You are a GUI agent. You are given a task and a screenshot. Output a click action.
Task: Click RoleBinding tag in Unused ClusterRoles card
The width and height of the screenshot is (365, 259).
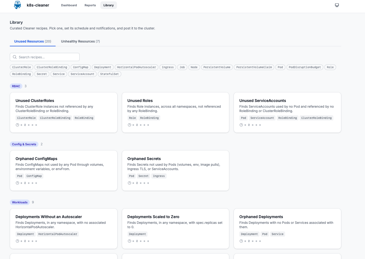[84, 118]
